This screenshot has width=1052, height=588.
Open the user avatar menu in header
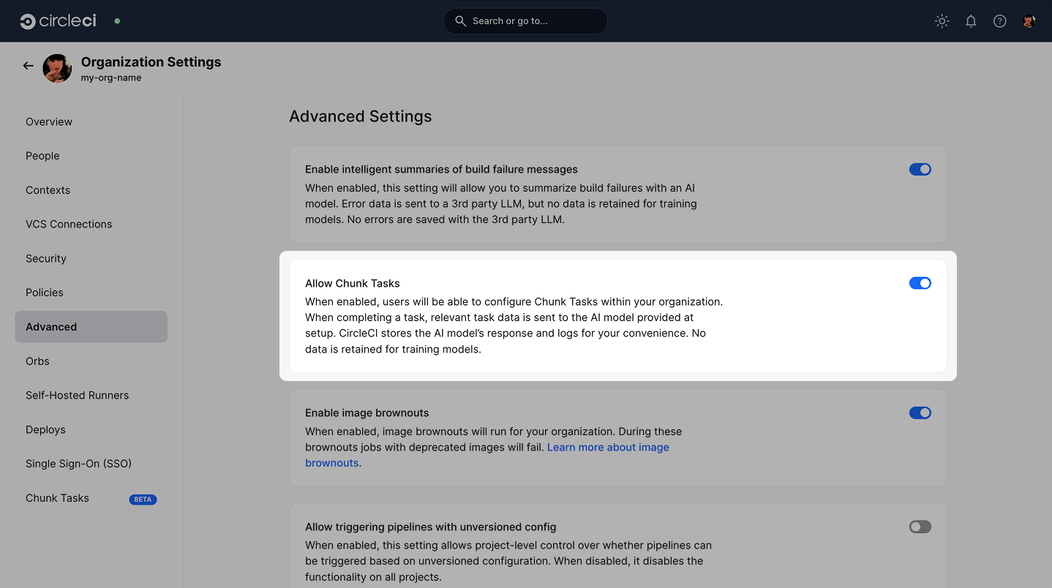(x=1029, y=21)
